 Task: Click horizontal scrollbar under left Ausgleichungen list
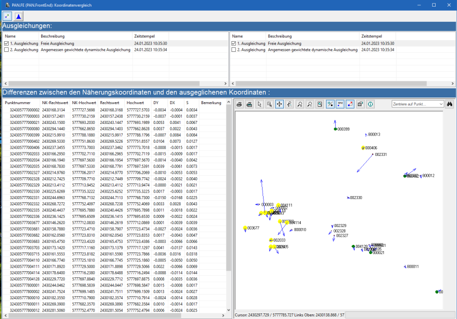pyautogui.click(x=102, y=82)
